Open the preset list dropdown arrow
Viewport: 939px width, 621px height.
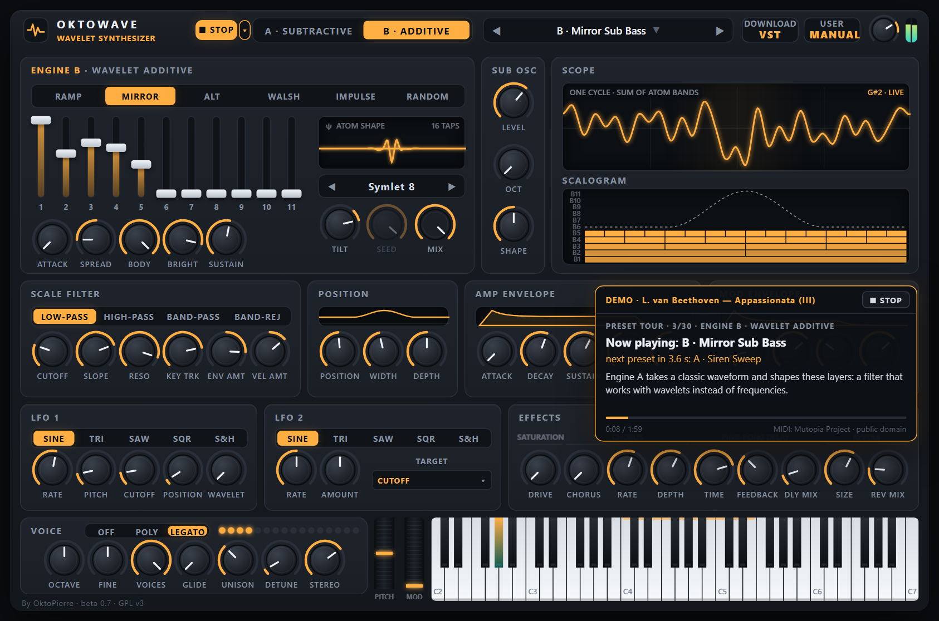coord(656,31)
